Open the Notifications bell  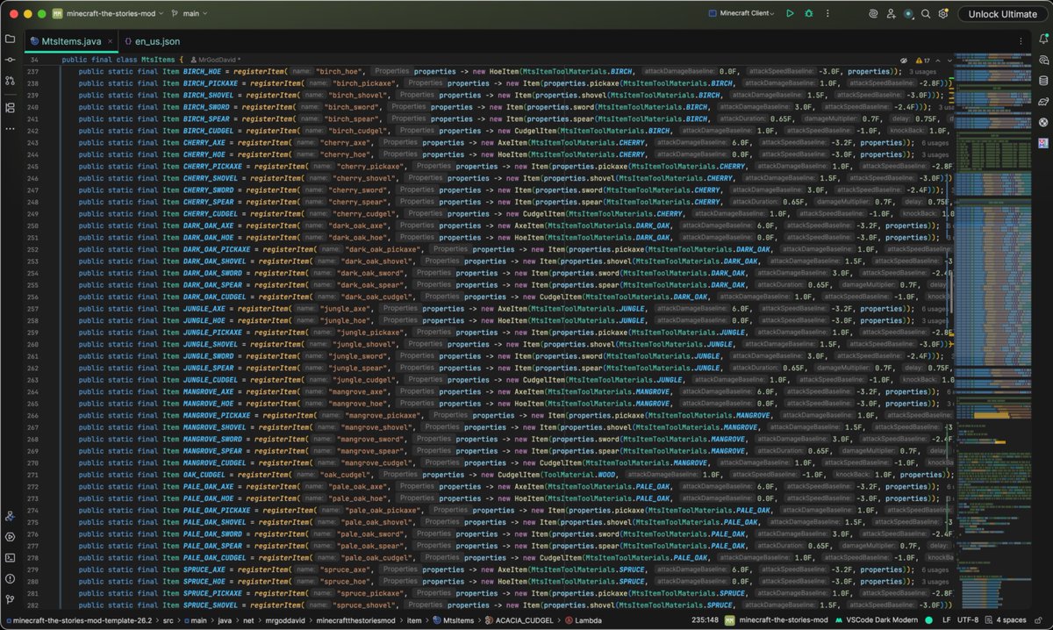pos(1043,39)
